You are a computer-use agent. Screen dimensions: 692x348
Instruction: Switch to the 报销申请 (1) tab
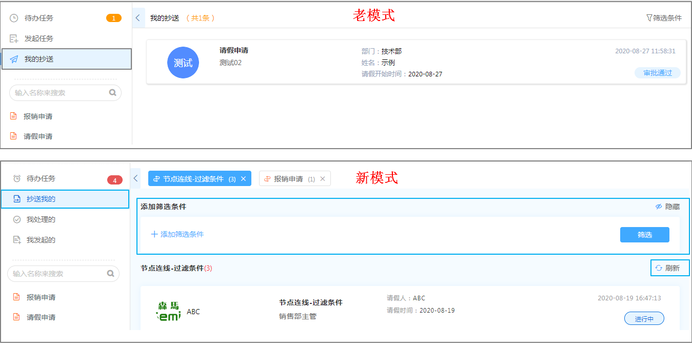[x=289, y=179]
